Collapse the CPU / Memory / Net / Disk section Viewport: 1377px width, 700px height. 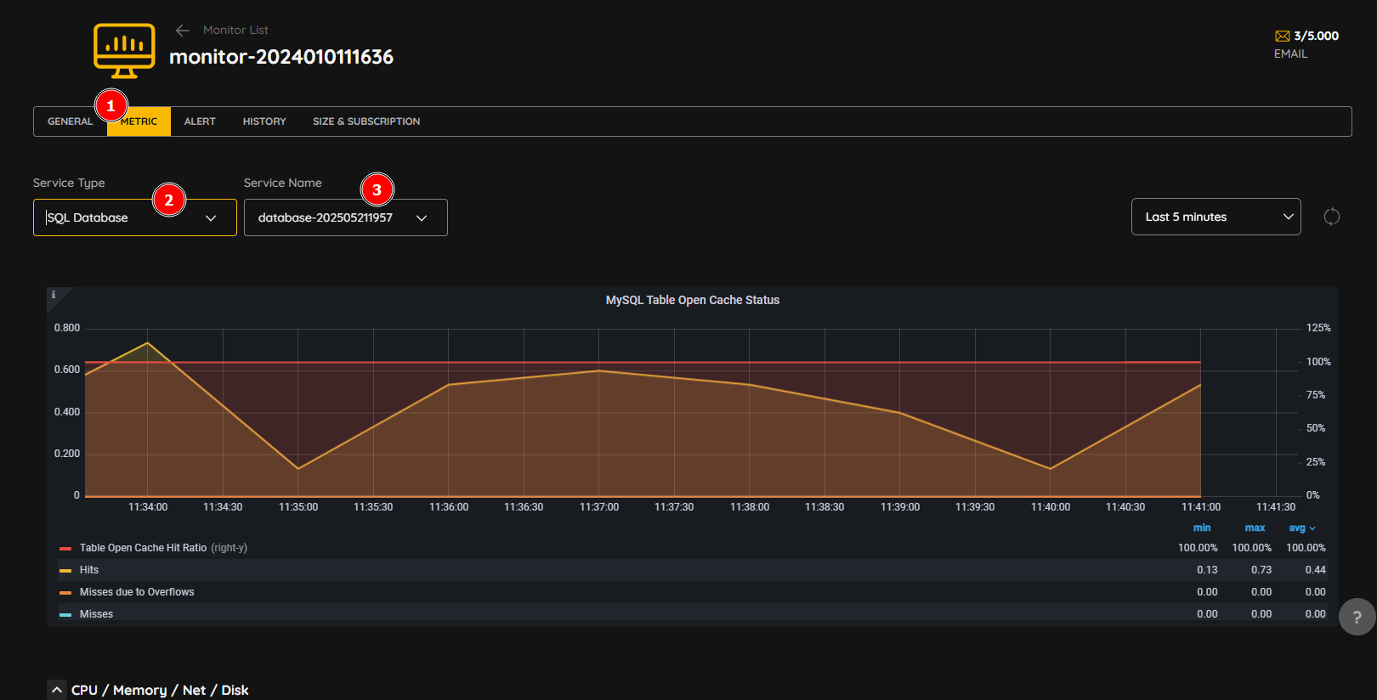click(56, 690)
